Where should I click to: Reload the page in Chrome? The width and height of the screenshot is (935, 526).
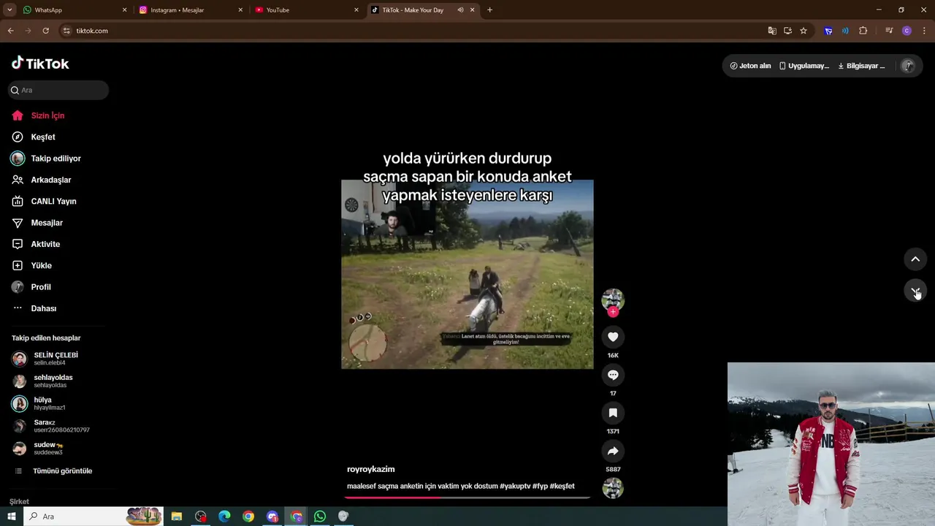tap(45, 31)
